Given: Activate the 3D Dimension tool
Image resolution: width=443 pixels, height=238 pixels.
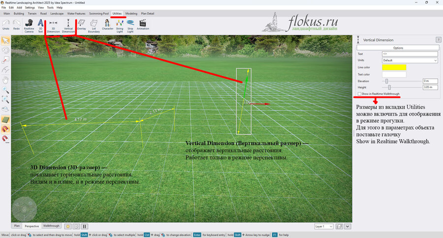Looking at the screenshot, I should [x=53, y=26].
